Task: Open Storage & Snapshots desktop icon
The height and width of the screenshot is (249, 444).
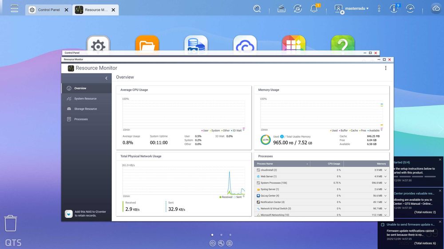Action: point(196,44)
